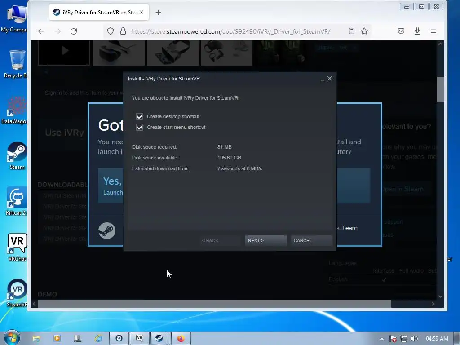Open the SteamVR desktop shortcut

point(17,293)
